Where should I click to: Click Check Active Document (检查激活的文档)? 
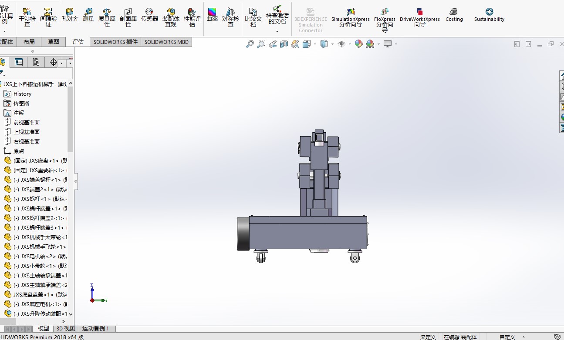click(277, 15)
